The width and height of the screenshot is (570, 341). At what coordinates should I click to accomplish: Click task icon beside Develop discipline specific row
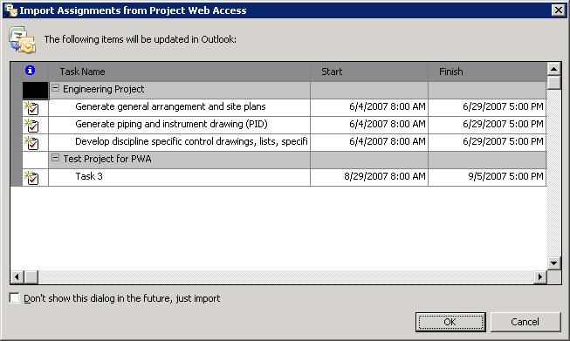[x=31, y=143]
